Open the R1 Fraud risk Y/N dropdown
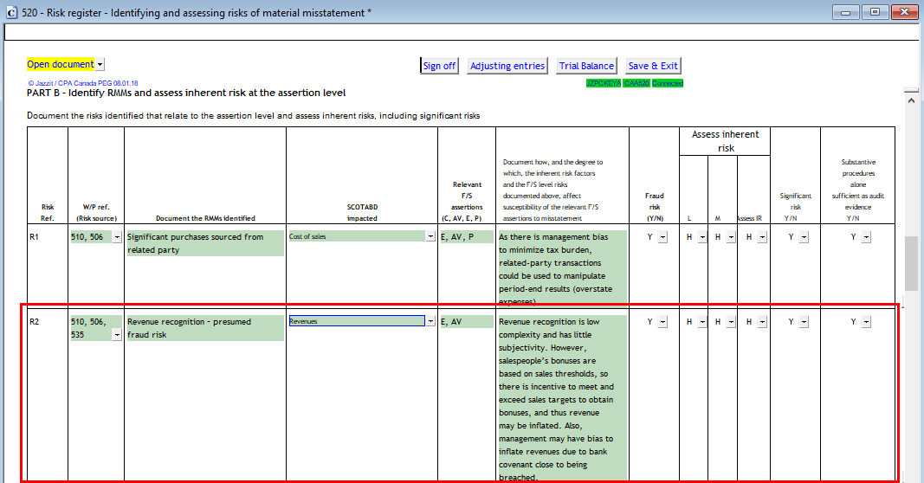Screen dimensions: 924x483 click(662, 237)
